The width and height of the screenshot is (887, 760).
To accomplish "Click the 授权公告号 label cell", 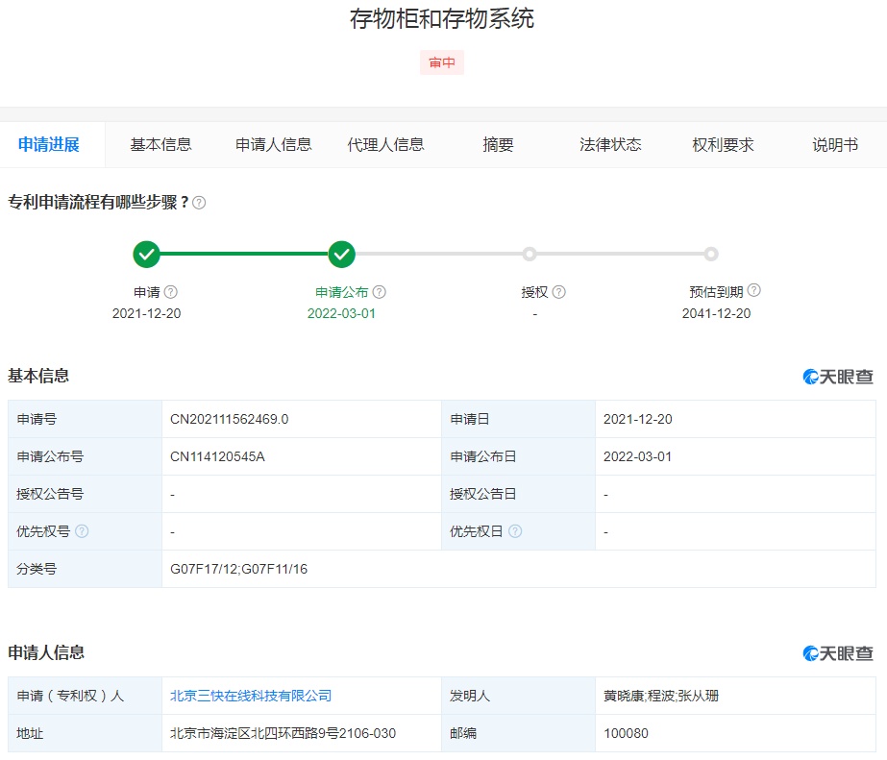I will [85, 494].
